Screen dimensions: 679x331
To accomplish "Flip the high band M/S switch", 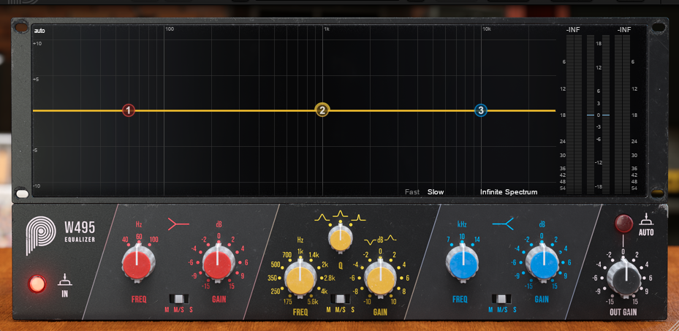I will (x=501, y=298).
